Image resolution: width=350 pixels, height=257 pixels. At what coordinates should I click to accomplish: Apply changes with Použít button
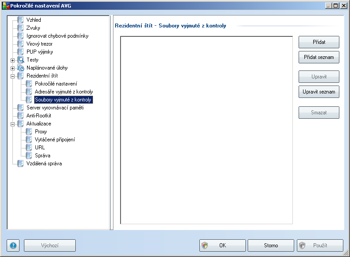coord(320,245)
